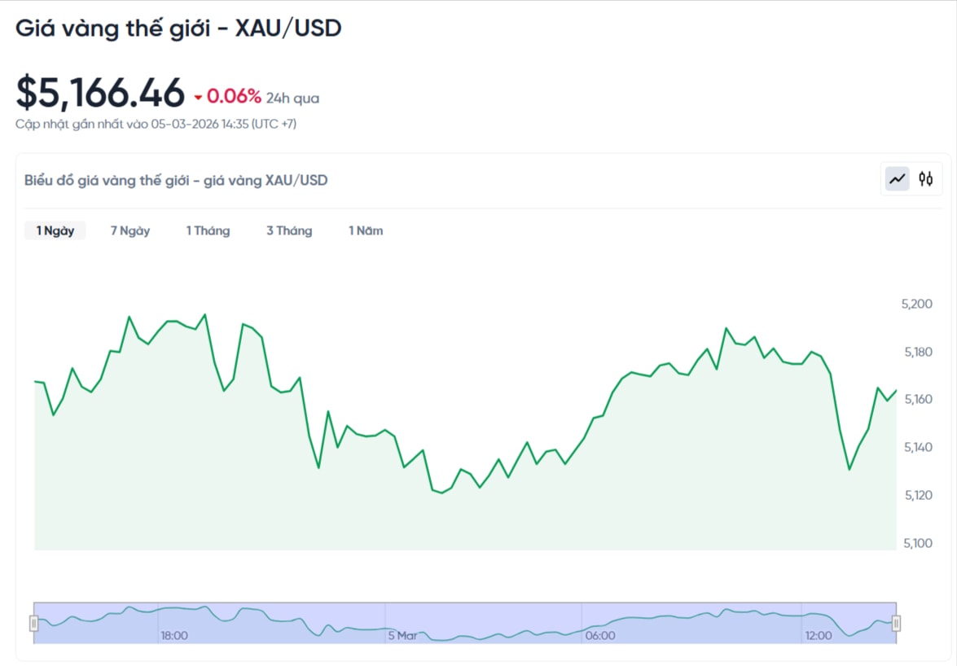Switch to candlestick chart view icon
Image resolution: width=957 pixels, height=666 pixels.
pyautogui.click(x=926, y=179)
